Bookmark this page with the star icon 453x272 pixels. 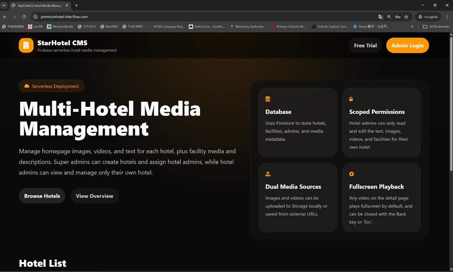(406, 17)
